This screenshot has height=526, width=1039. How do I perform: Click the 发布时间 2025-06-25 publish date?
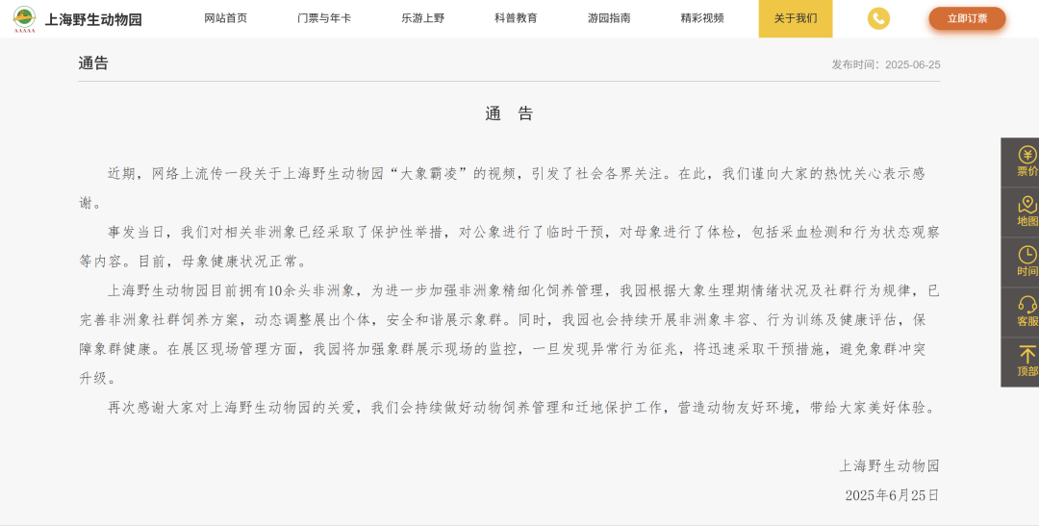coord(885,64)
